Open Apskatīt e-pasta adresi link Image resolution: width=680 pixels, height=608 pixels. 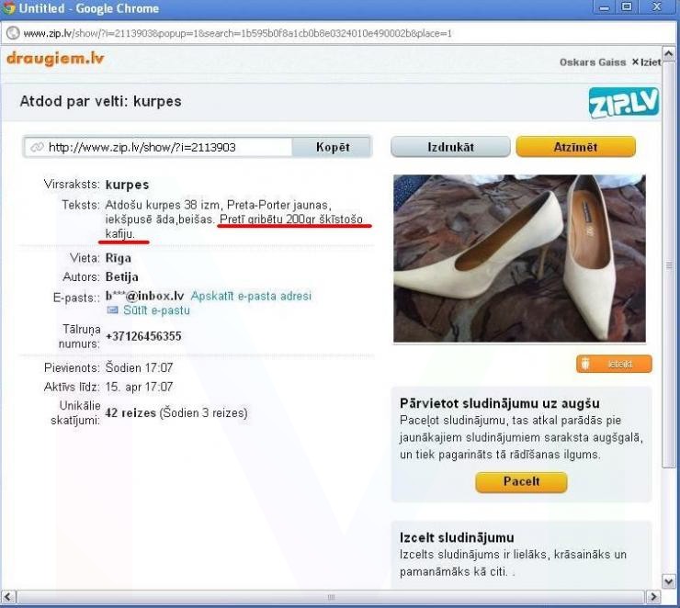pyautogui.click(x=251, y=296)
